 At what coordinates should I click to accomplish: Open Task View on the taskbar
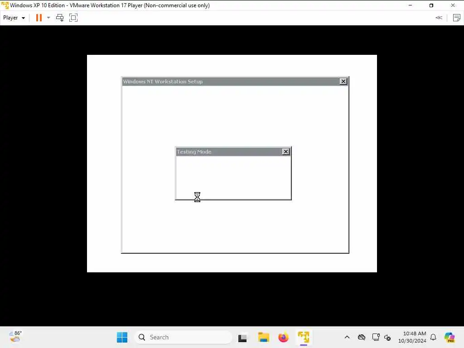[x=242, y=338]
